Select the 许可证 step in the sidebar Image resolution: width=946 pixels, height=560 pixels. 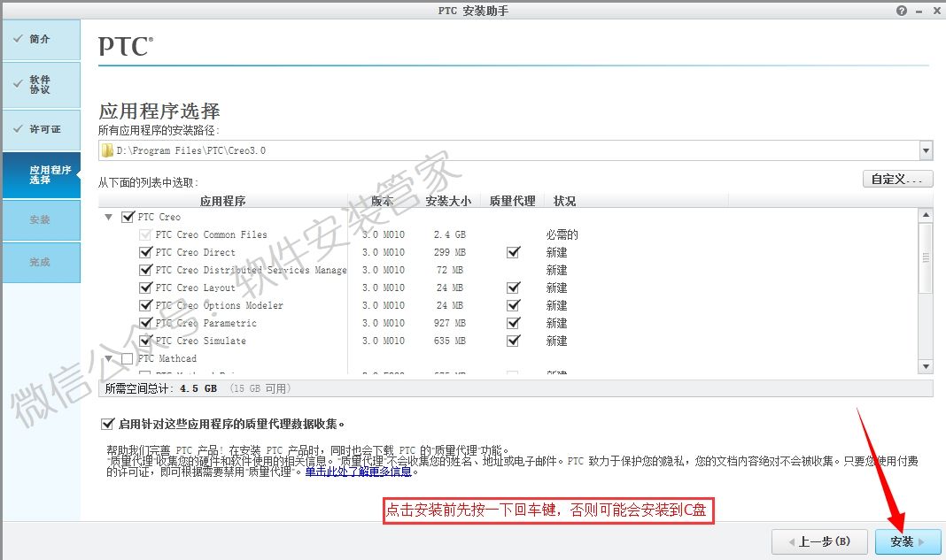pyautogui.click(x=41, y=129)
